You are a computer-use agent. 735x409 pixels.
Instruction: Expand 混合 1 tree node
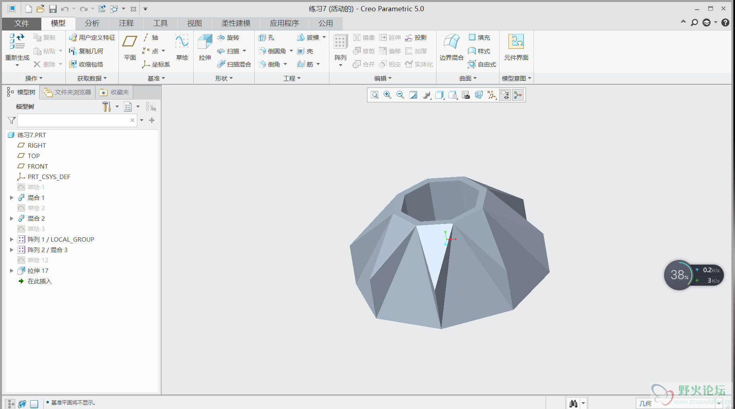[x=12, y=197]
